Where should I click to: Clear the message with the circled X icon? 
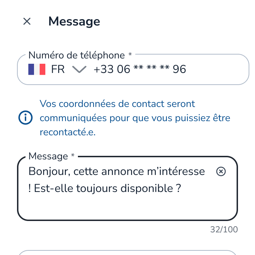[221, 172]
